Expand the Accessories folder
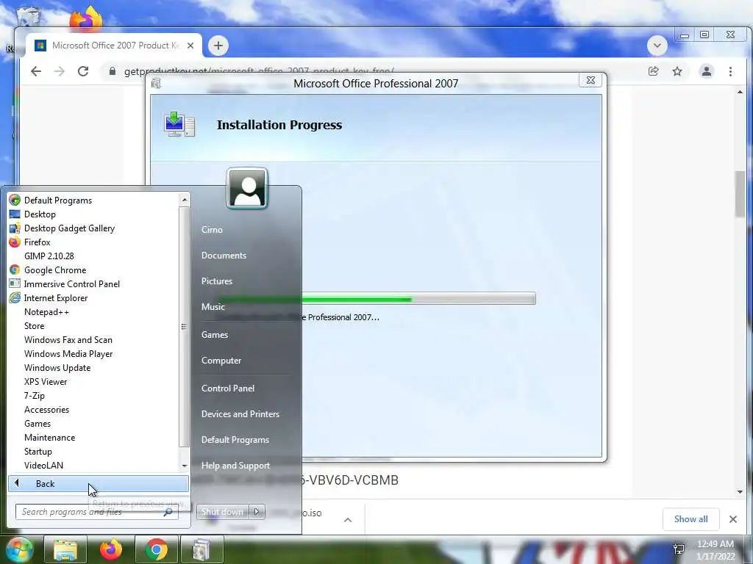Image resolution: width=753 pixels, height=564 pixels. click(46, 410)
